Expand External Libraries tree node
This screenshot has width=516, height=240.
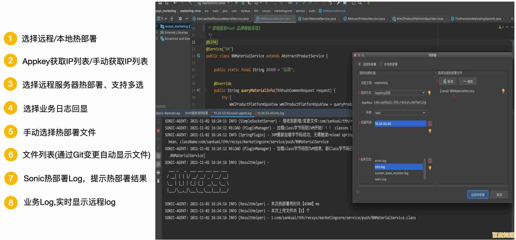(157, 32)
